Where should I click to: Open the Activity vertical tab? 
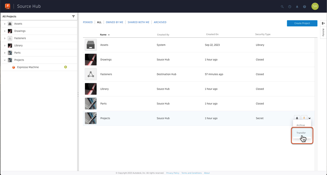pyautogui.click(x=323, y=32)
